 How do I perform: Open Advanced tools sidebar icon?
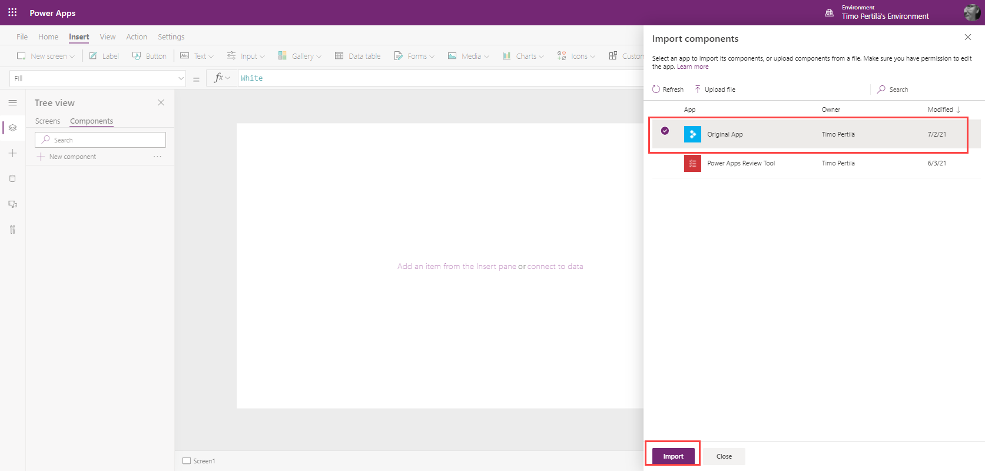(x=12, y=230)
